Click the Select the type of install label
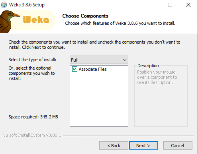 click(32, 60)
